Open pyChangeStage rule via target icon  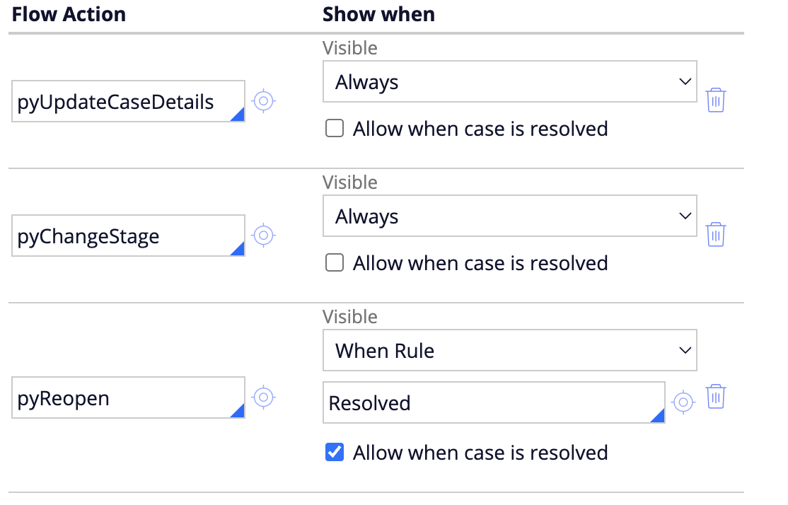click(x=263, y=235)
